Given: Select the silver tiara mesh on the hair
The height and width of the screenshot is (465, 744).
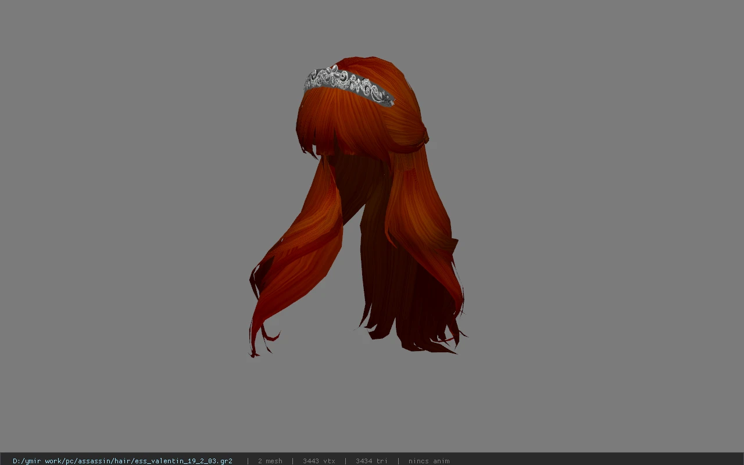Looking at the screenshot, I should pos(349,86).
